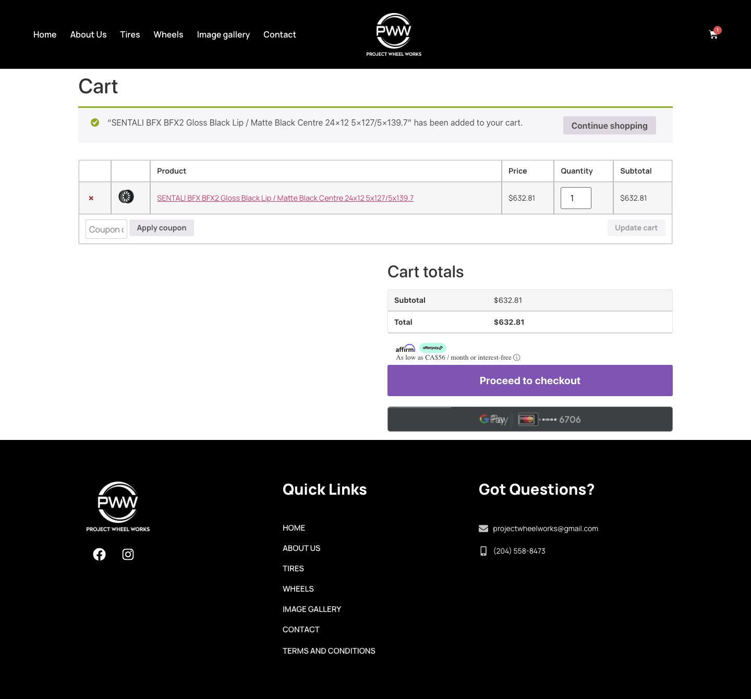This screenshot has width=751, height=699.
Task: Click the coupon code input field
Action: 106,229
